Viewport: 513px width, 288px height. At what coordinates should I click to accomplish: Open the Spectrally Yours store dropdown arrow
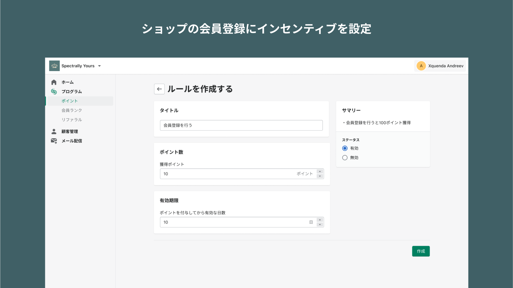[x=99, y=66]
